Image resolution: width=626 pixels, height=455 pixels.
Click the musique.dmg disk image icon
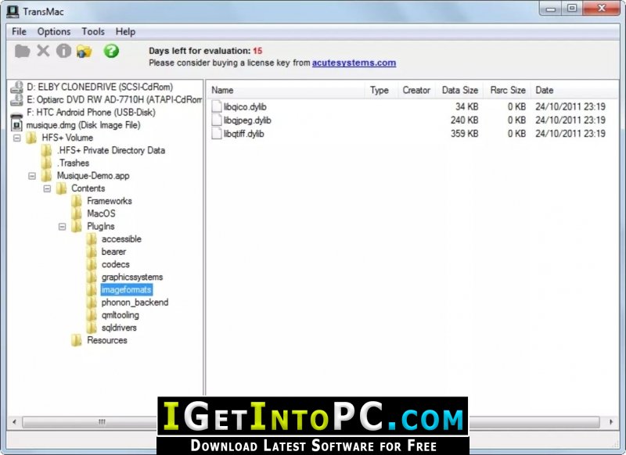16,124
